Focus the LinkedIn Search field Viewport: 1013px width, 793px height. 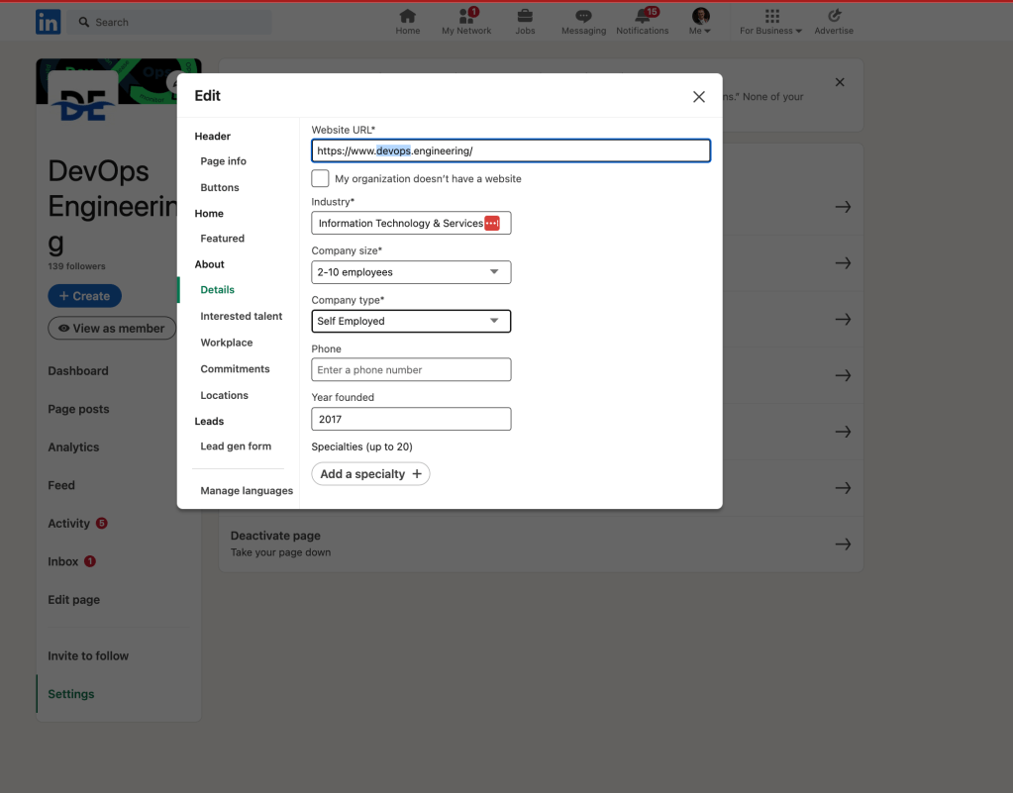tap(169, 22)
